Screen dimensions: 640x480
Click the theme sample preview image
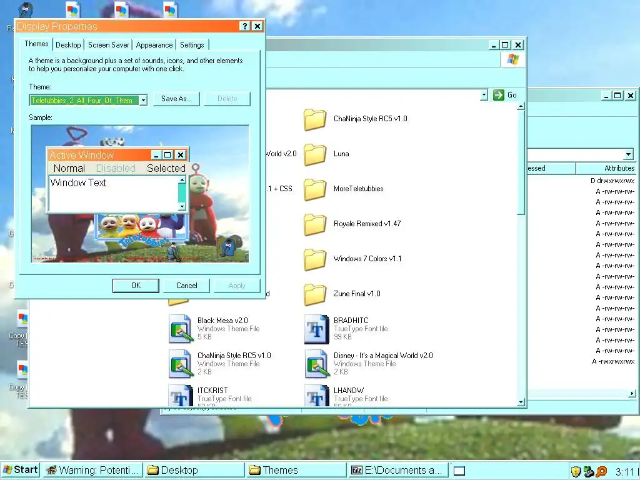(x=140, y=194)
